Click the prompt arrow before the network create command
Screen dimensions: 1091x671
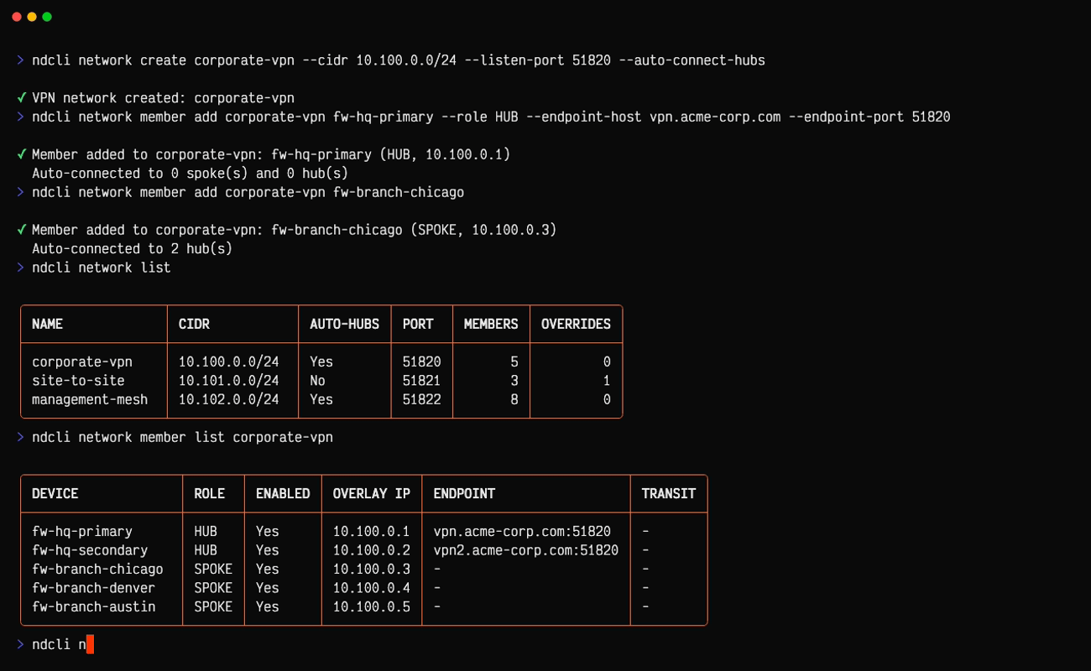tap(21, 60)
